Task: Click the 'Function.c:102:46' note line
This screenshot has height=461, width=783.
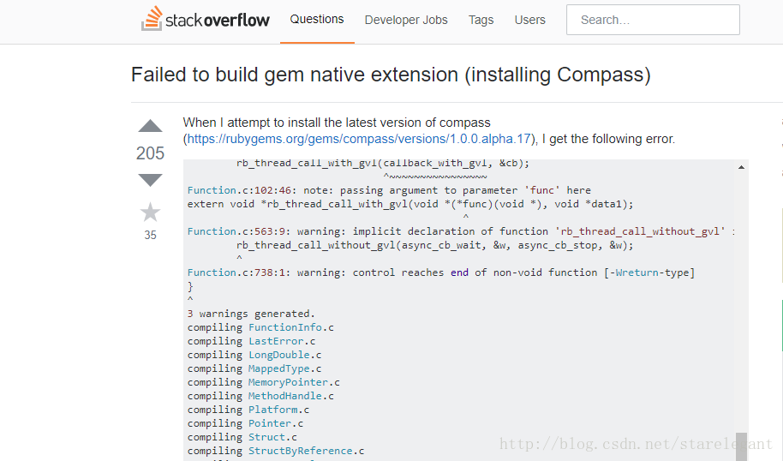Action: [x=389, y=190]
